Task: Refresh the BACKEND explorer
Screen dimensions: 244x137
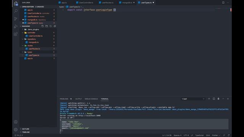Action: pyautogui.click(x=51, y=26)
